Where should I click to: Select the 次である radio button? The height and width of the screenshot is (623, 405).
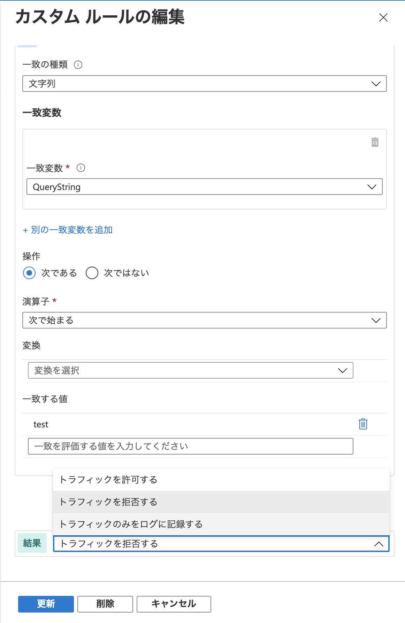click(x=29, y=273)
